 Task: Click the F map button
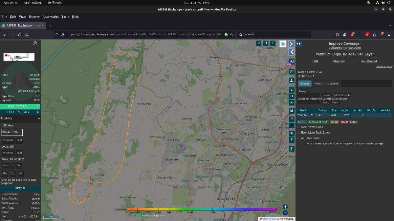(x=292, y=140)
